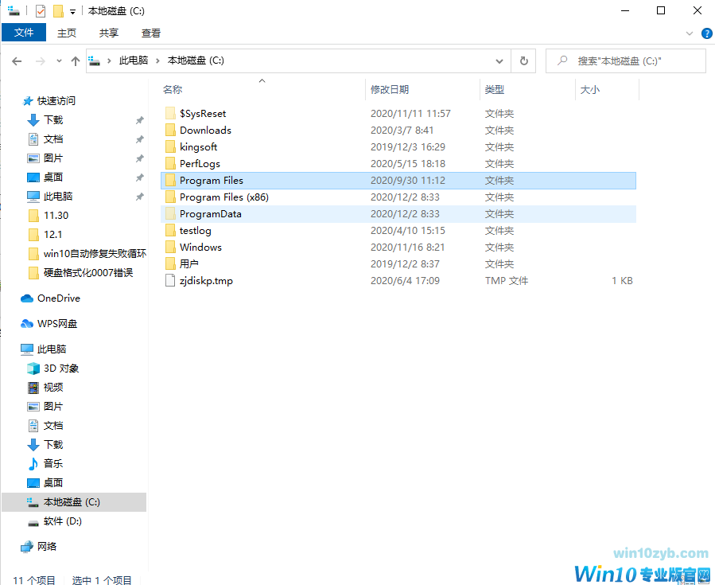Switch to the 查看 ribbon tab
Image resolution: width=715 pixels, height=585 pixels.
150,33
